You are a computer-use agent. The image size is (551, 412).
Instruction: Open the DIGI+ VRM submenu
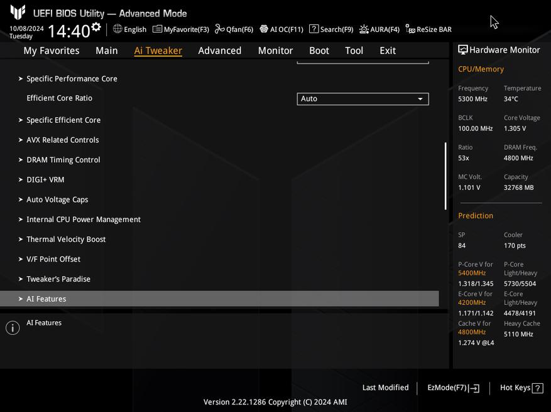45,180
